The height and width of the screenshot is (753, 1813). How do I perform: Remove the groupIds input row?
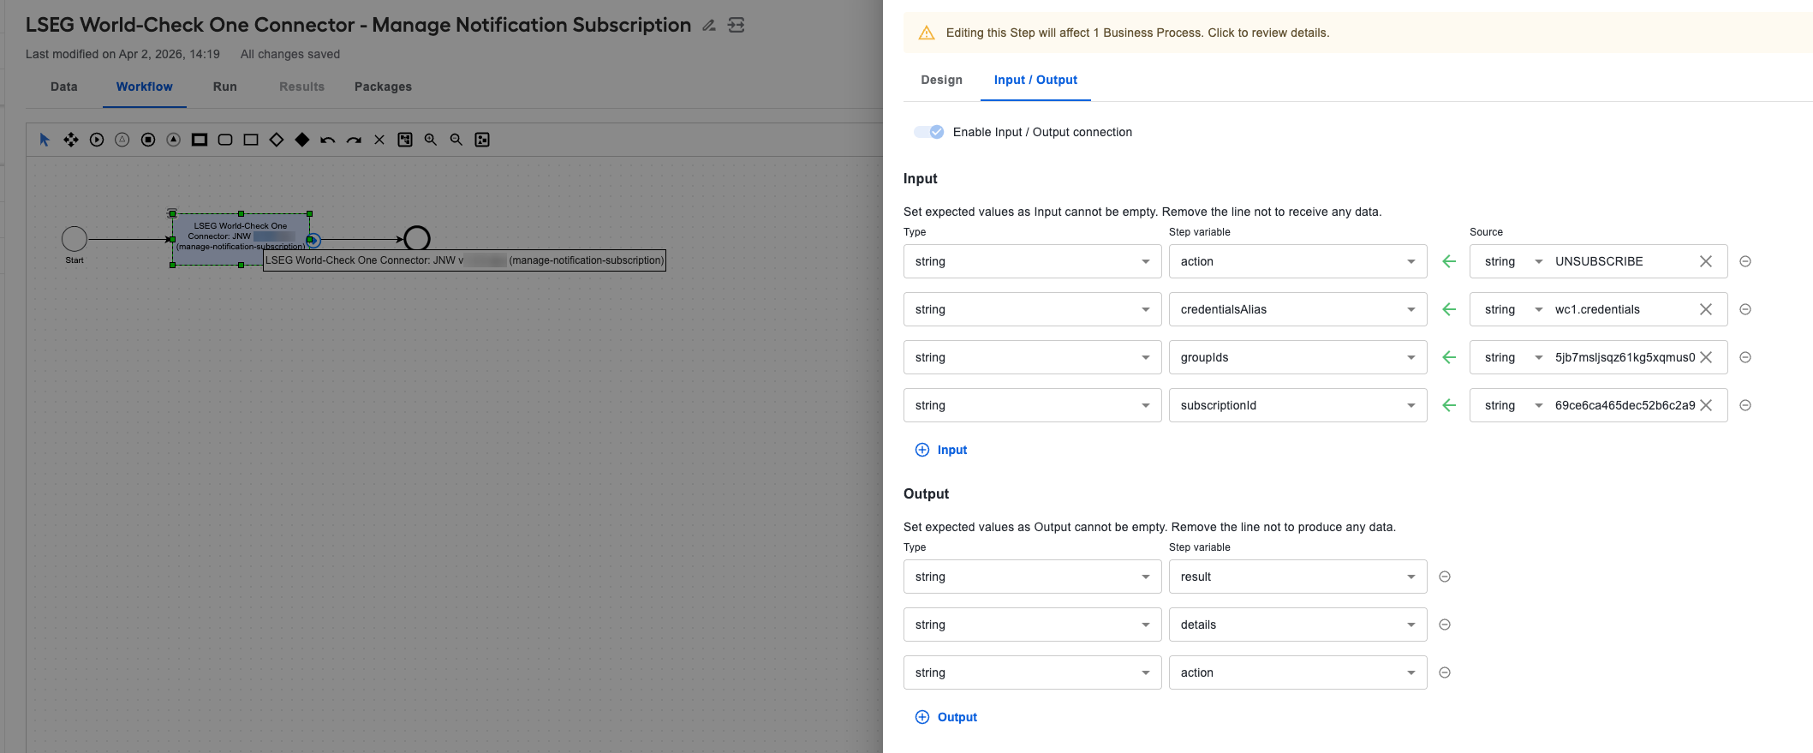[x=1745, y=357]
